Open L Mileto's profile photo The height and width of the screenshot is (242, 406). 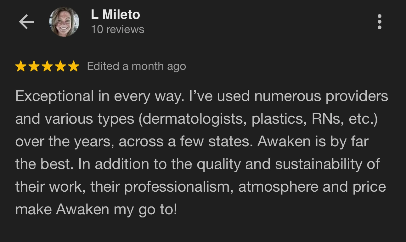[64, 22]
